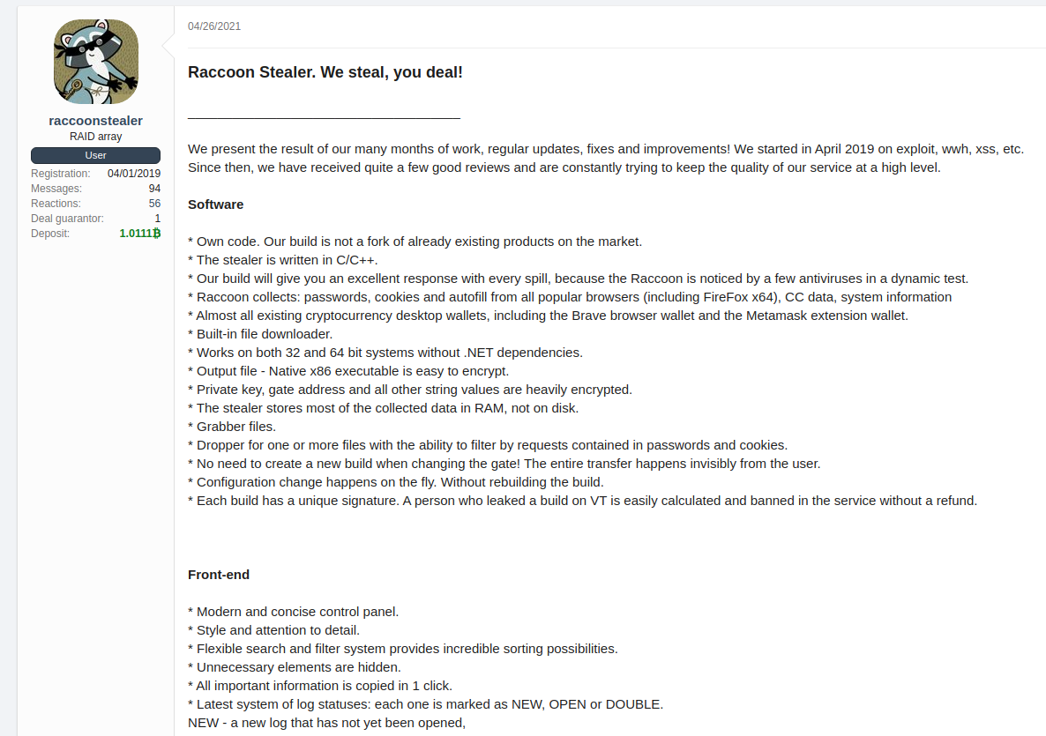Viewport: 1046px width, 736px height.
Task: Click the post title Raccoon Stealer heading
Action: pyautogui.click(x=325, y=72)
